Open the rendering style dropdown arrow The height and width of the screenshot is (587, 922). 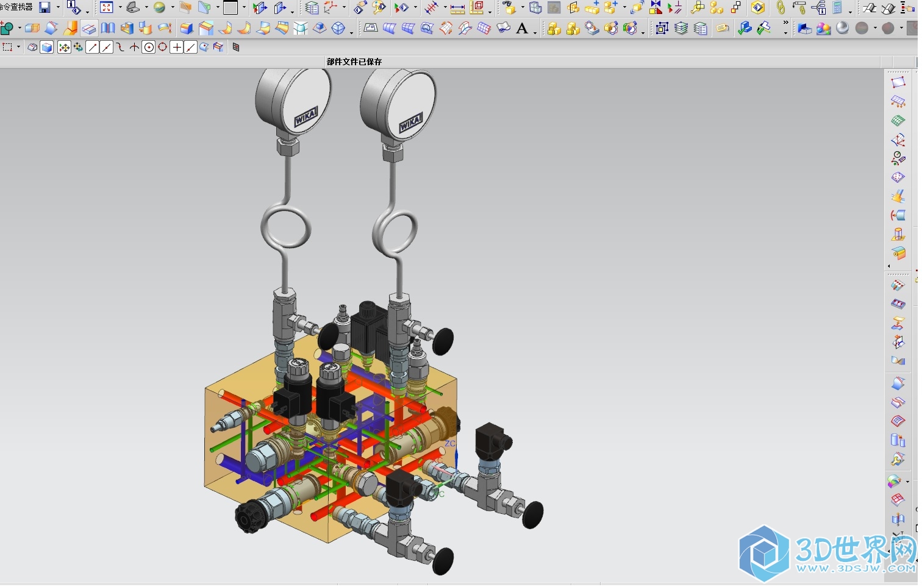coord(173,7)
